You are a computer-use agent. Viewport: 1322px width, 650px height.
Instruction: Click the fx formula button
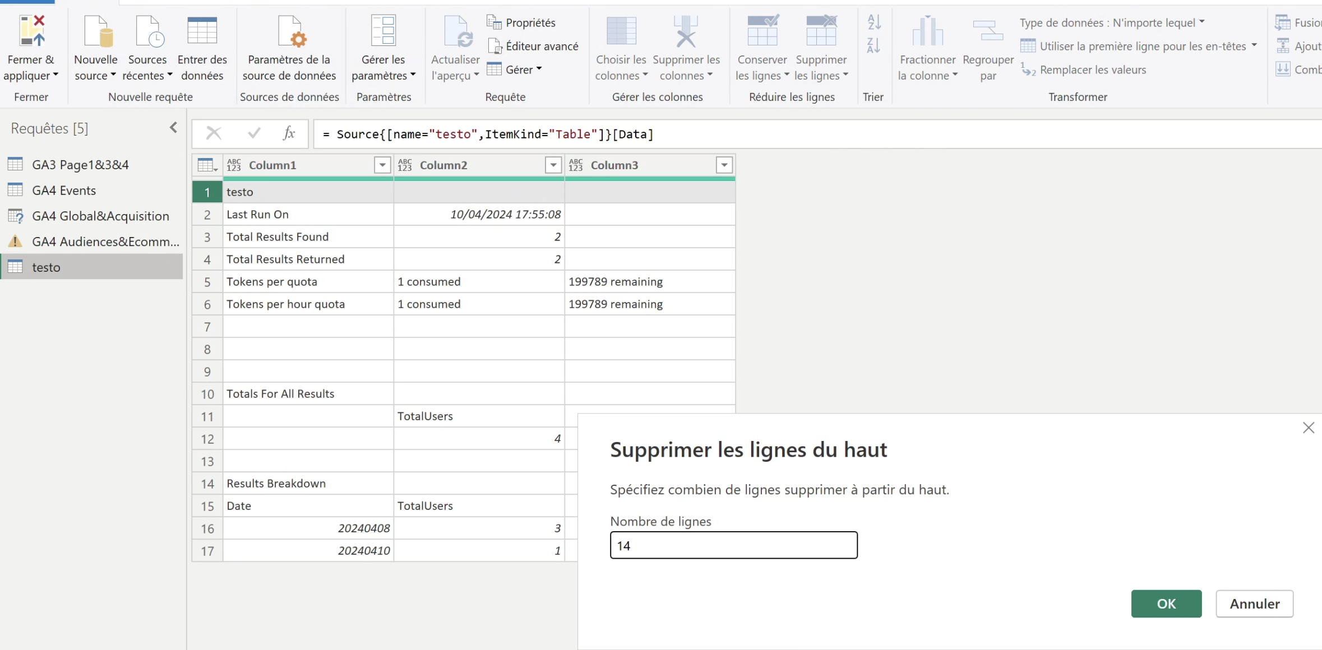pos(288,133)
